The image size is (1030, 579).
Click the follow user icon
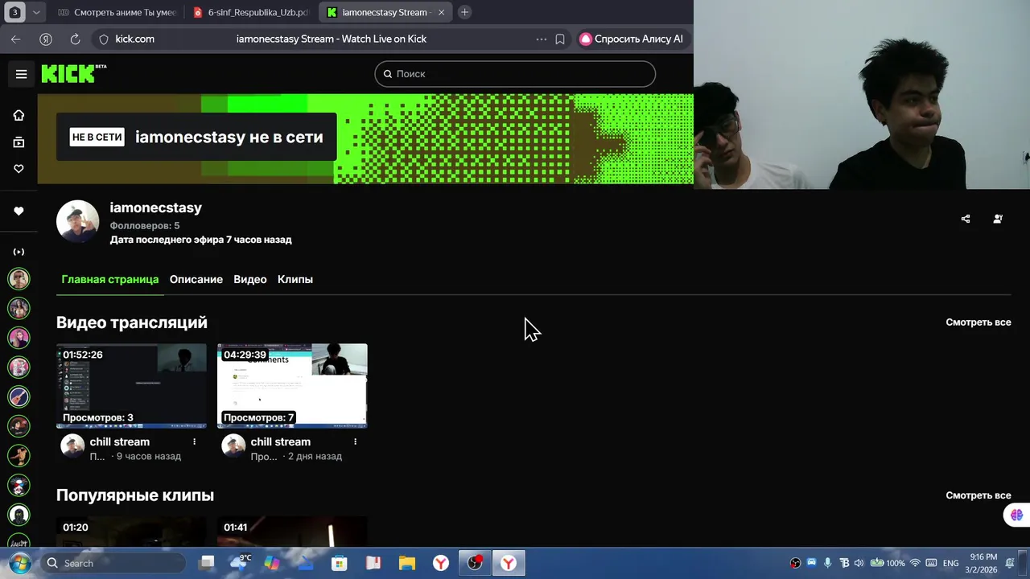click(x=998, y=219)
